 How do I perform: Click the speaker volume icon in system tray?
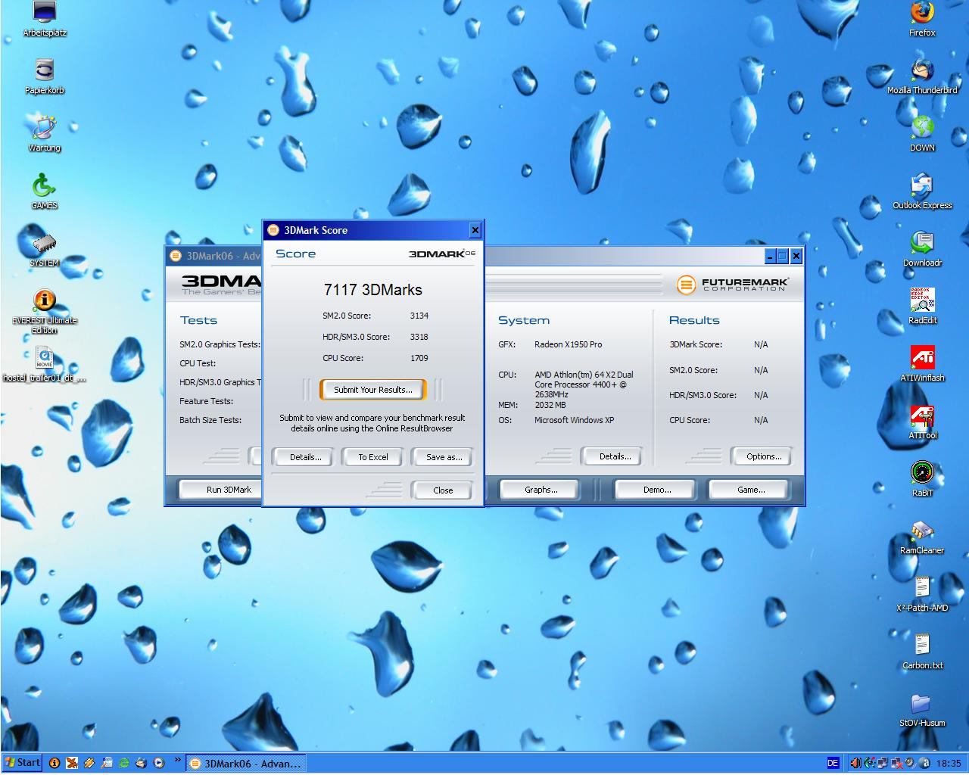855,763
